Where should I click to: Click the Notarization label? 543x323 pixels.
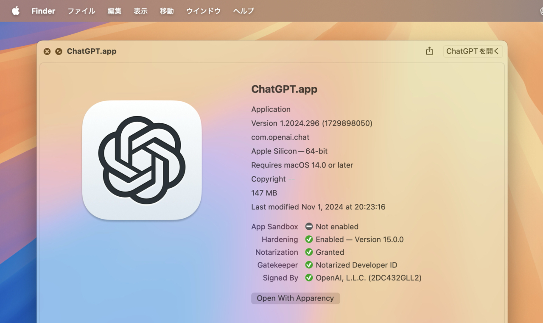pos(277,252)
